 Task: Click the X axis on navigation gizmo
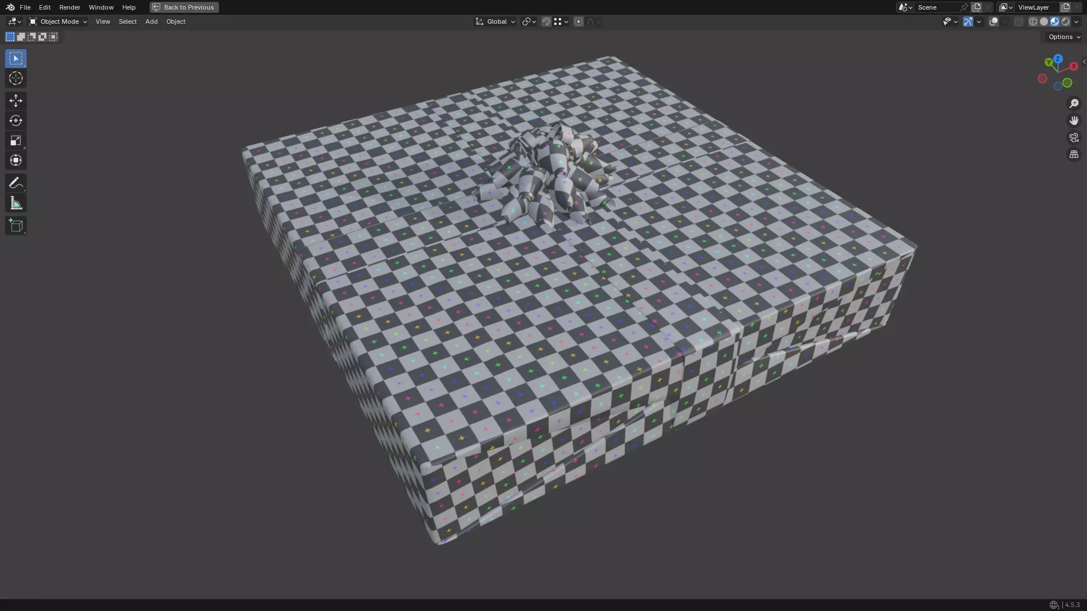click(1073, 66)
